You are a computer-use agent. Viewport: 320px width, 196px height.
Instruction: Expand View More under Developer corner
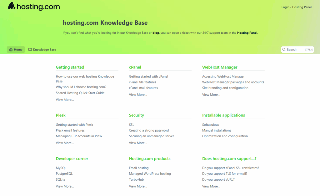point(65,186)
